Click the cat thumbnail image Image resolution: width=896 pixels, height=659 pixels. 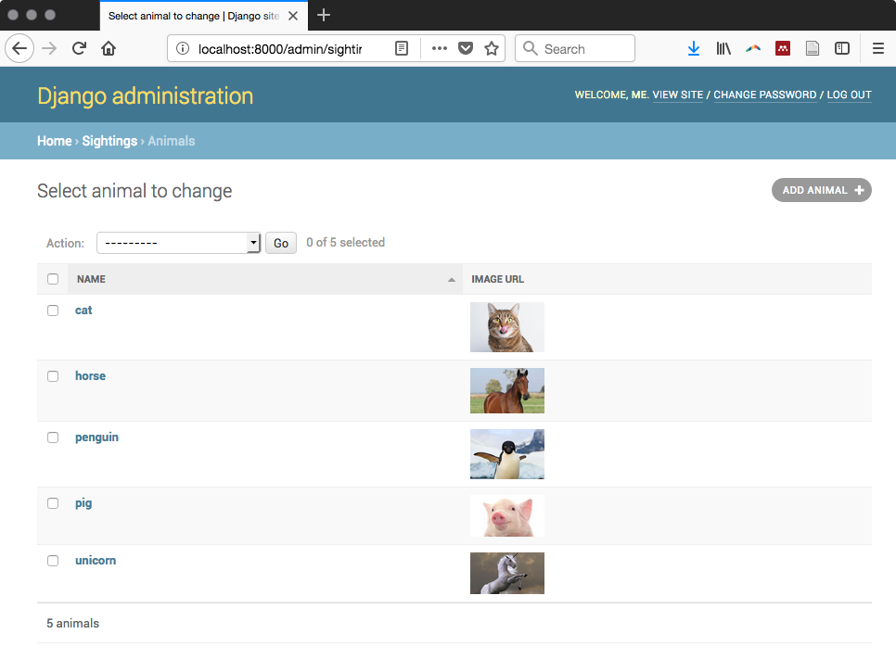[506, 327]
